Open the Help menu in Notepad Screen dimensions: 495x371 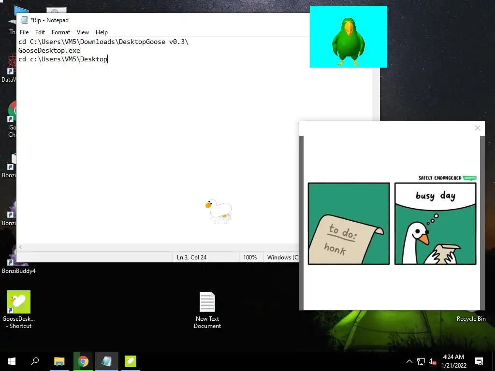[x=102, y=32]
